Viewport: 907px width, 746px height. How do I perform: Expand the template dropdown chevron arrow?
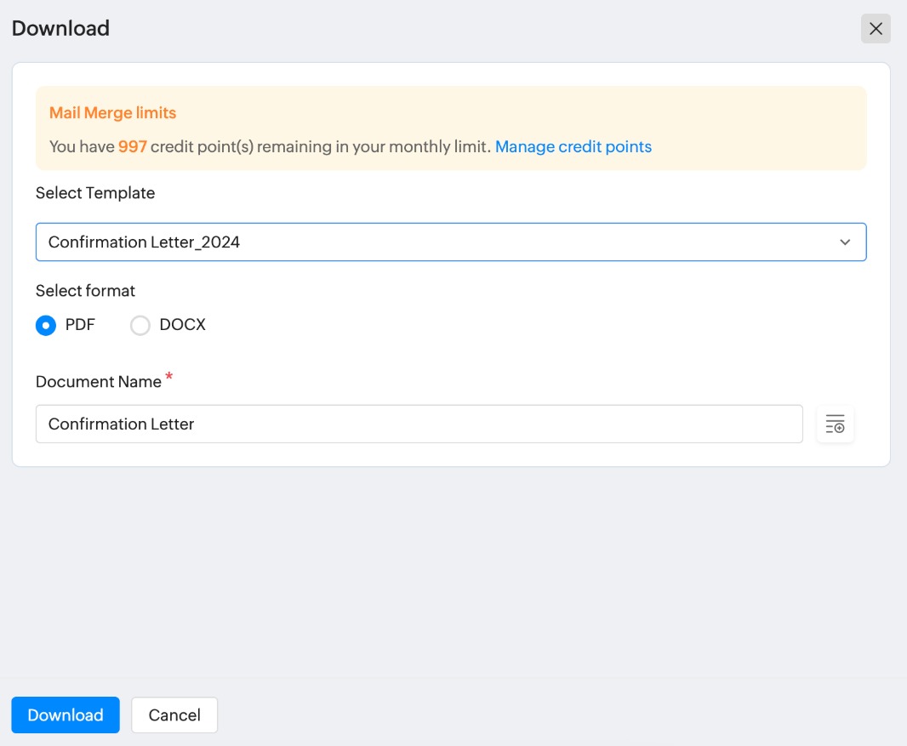click(845, 242)
